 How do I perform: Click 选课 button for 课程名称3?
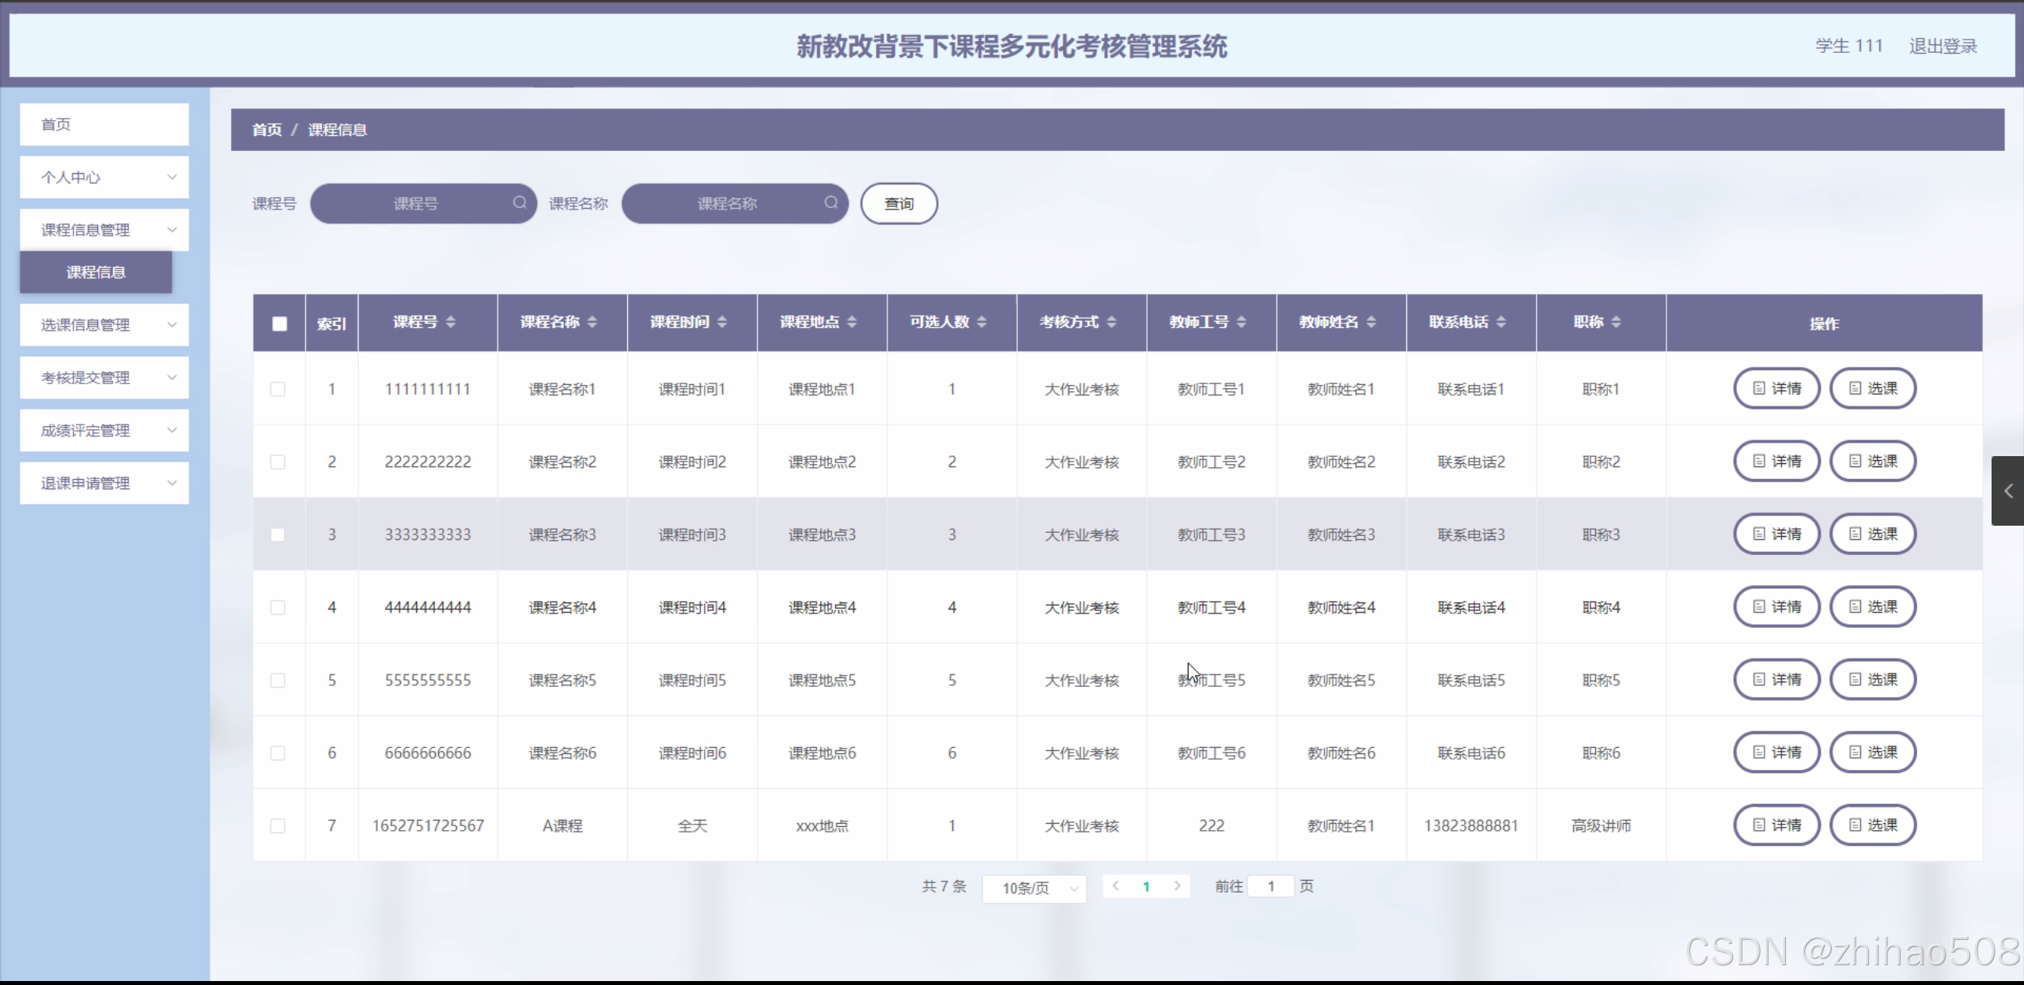coord(1872,534)
